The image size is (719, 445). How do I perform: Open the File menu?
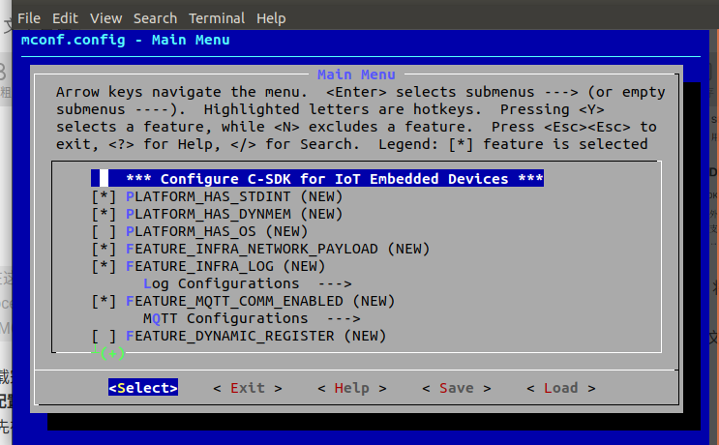tap(29, 18)
